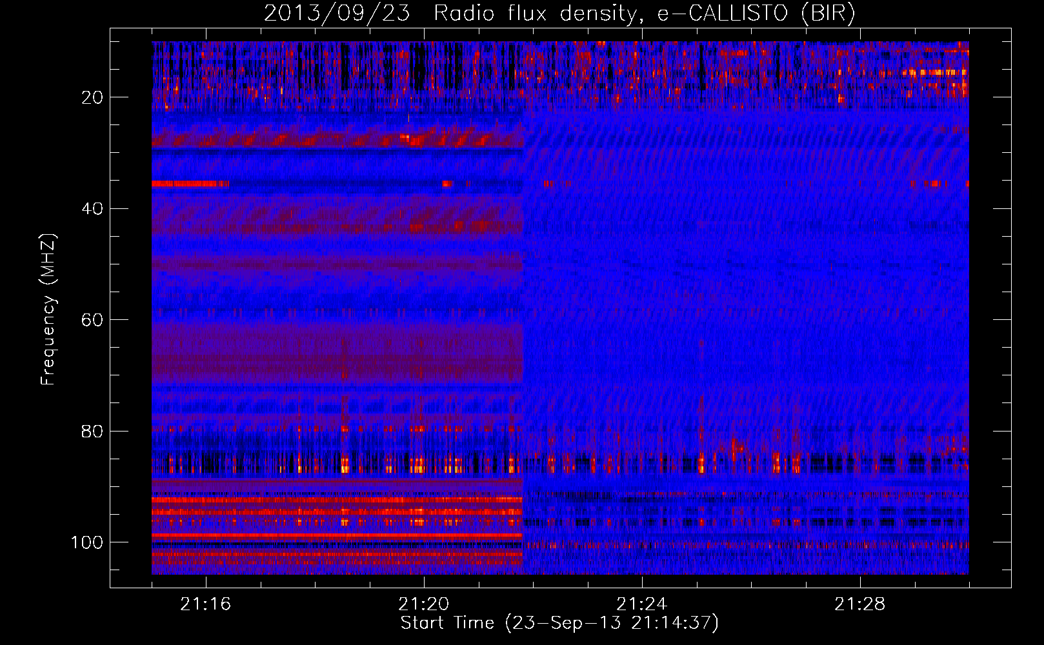
Task: Click the 40 MHz frequency tick label
Action: coord(92,208)
